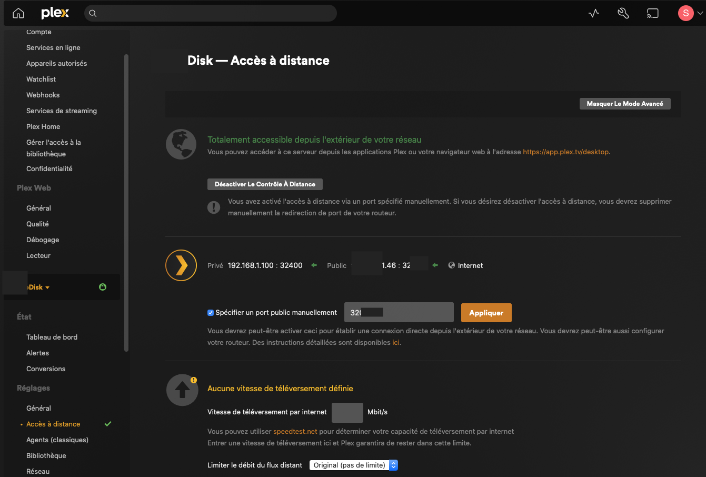
Task: Click the orange Plex chevron circle icon
Action: coord(181,265)
